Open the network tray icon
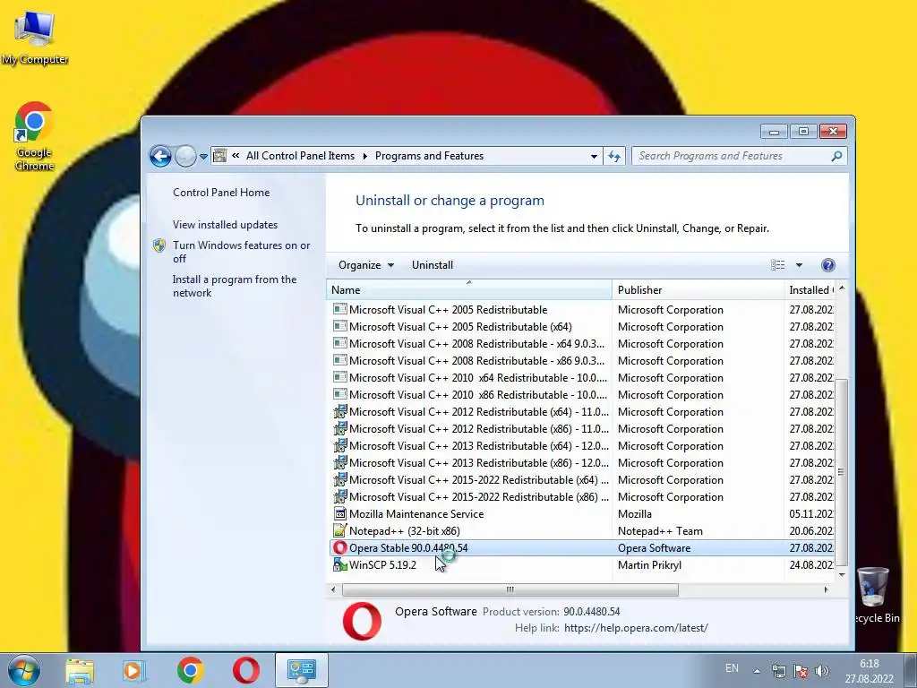Viewport: 917px width, 688px height. pos(778,670)
